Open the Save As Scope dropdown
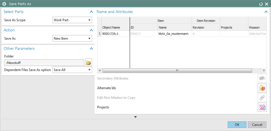This screenshot has height=131, width=271. 72,20
